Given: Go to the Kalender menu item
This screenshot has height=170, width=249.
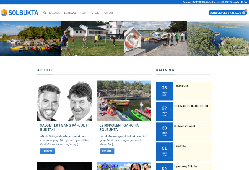Looking at the screenshot, I should click(x=55, y=13).
